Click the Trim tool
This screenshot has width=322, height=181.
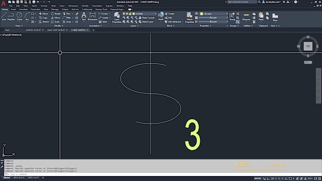point(66,14)
